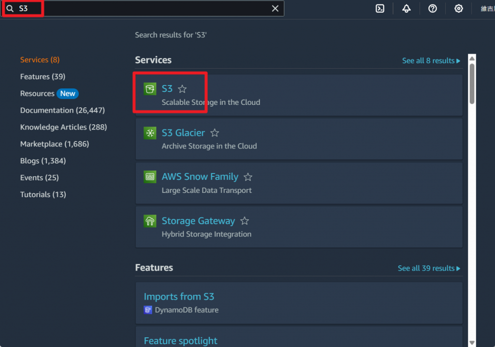The image size is (495, 347).
Task: Open the AWS Snow Family link
Action: tap(200, 177)
